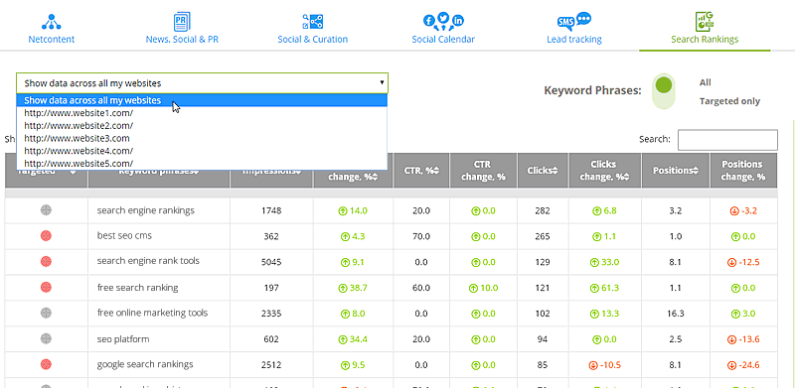The height and width of the screenshot is (388, 795).
Task: Click the Social Calendar social-networks icon
Action: pos(443,21)
